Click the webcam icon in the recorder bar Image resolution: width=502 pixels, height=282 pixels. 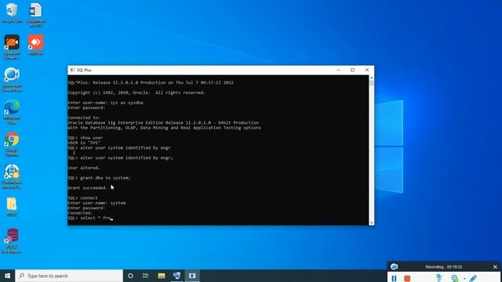coord(455,279)
